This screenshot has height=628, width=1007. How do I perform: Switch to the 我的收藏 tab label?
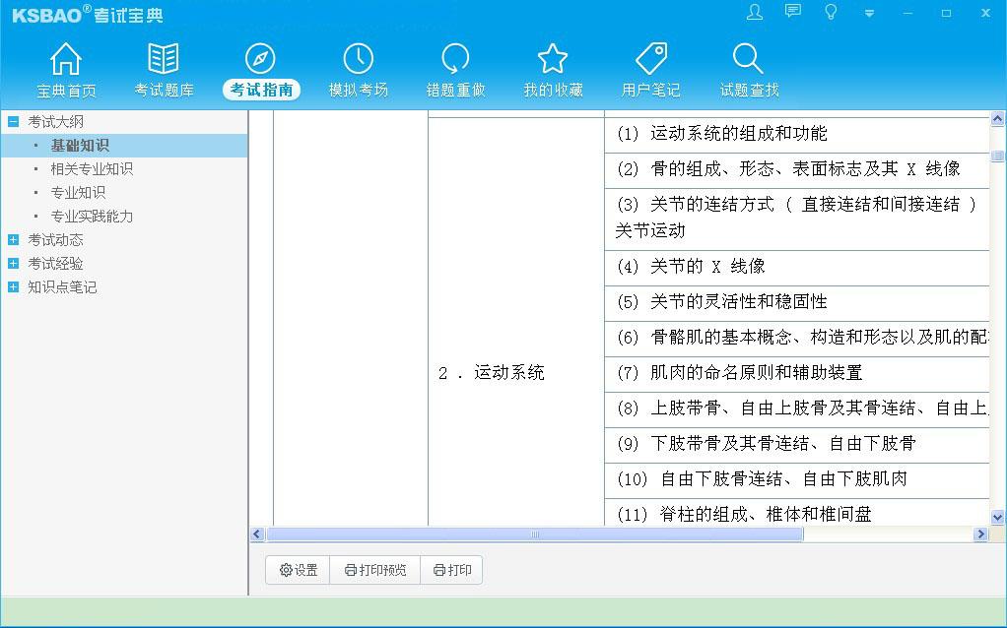(553, 91)
